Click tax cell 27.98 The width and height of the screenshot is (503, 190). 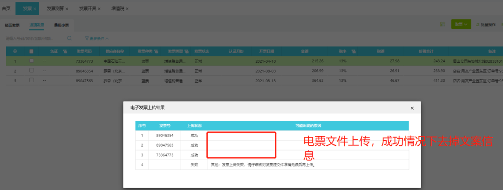(394, 61)
